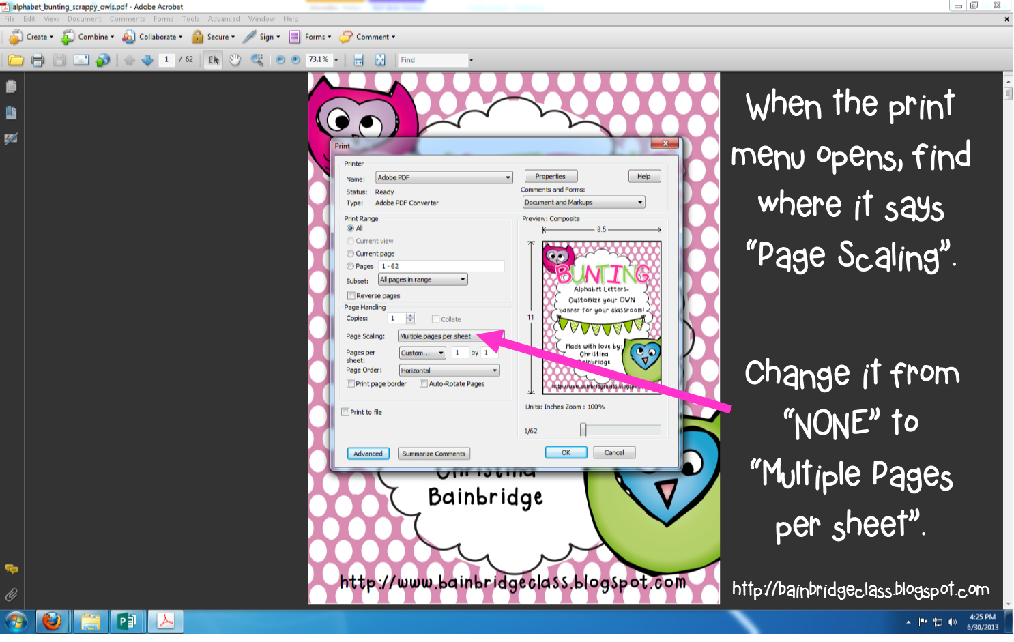1014x642 pixels.
Task: Confirm printing with the OK button
Action: click(x=566, y=452)
